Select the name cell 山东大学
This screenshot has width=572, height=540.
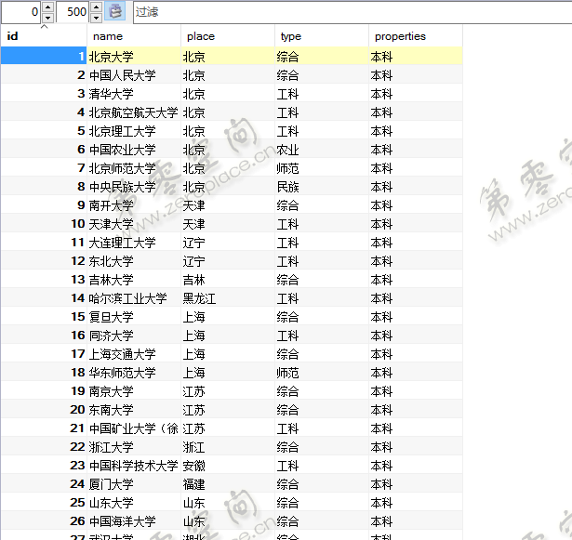coord(134,503)
